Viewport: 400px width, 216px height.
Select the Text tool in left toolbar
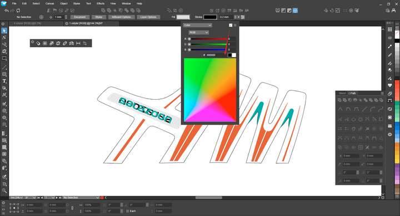point(4,81)
